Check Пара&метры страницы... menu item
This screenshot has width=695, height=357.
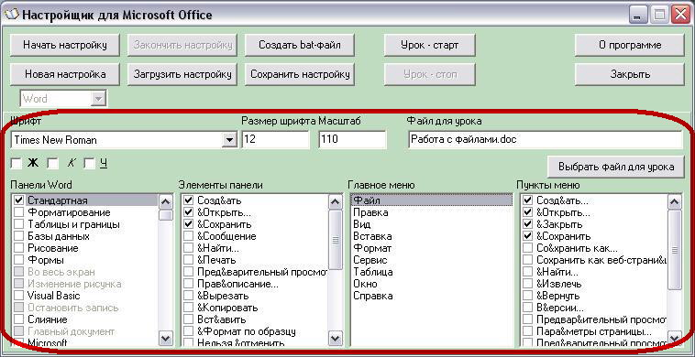tap(527, 331)
